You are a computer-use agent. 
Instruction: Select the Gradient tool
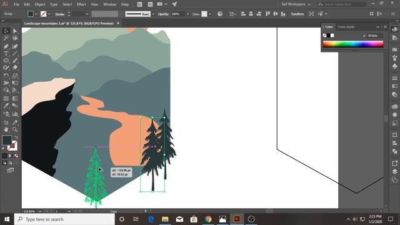point(15,98)
